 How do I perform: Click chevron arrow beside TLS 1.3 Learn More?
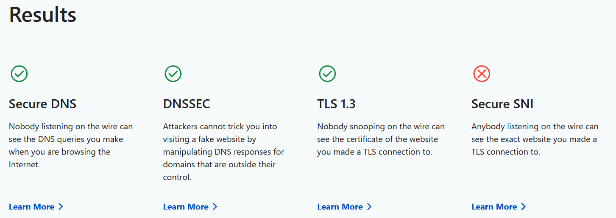tap(369, 207)
